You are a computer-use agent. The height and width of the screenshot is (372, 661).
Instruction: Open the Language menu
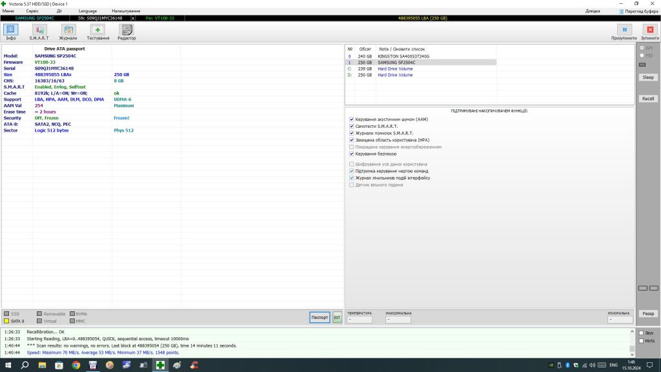pyautogui.click(x=88, y=11)
